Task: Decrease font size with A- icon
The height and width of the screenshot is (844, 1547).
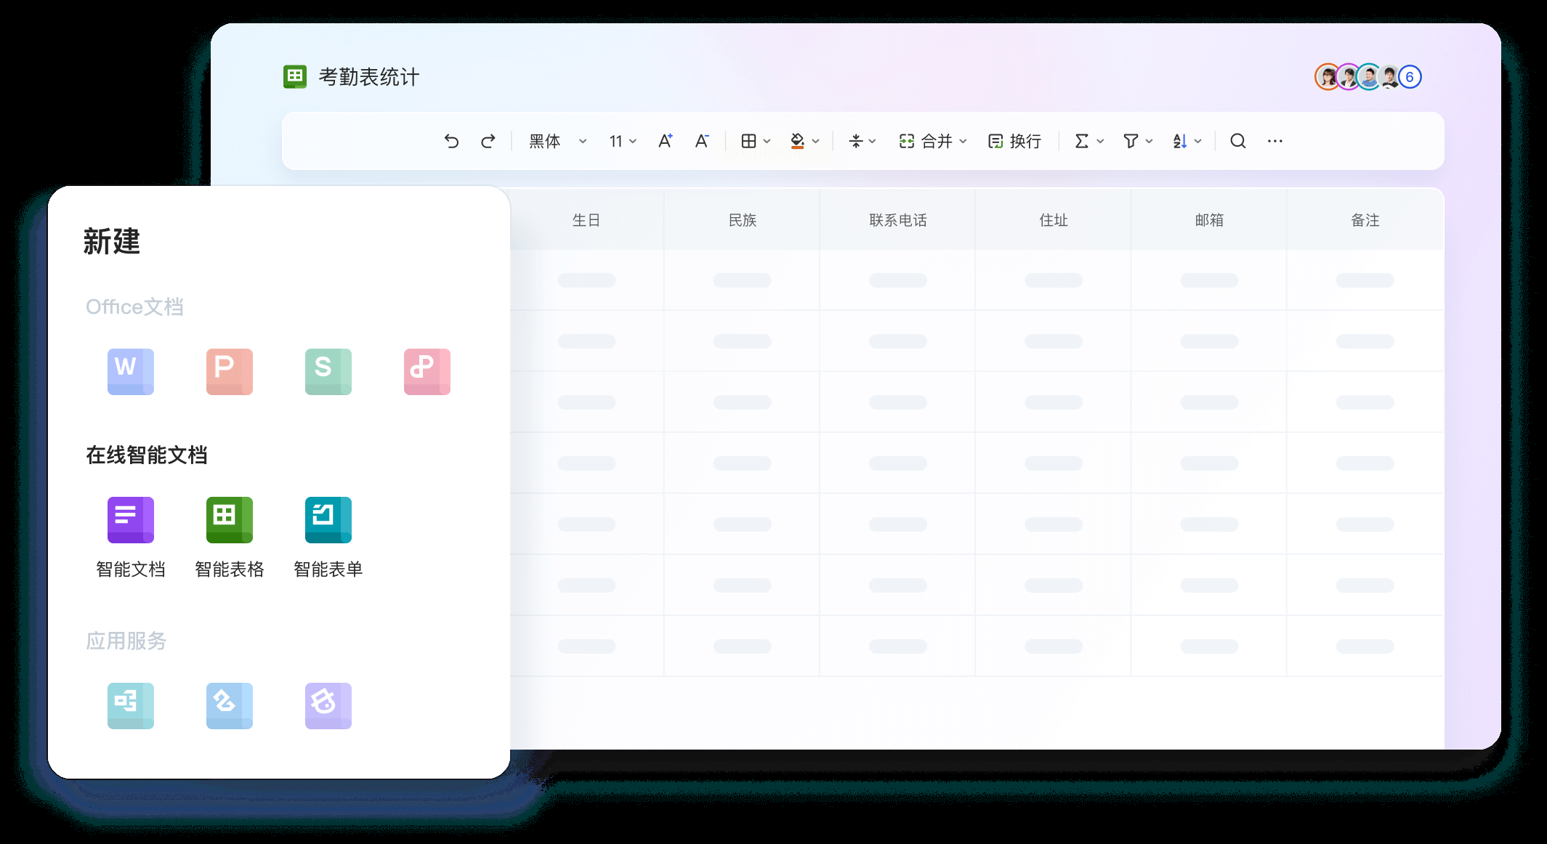Action: point(701,141)
